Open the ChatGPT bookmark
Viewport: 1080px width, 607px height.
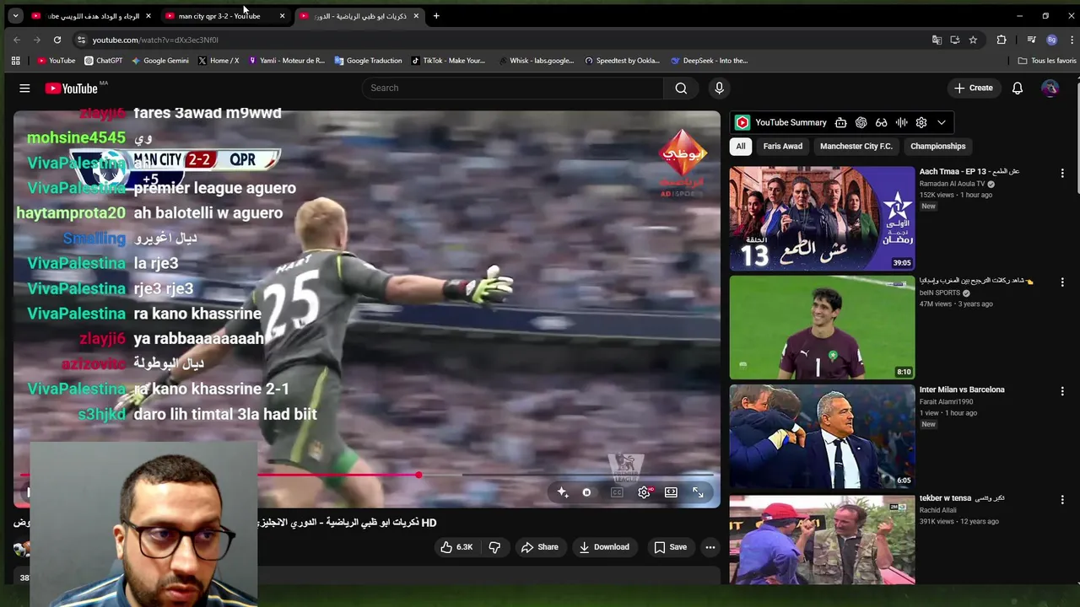104,61
